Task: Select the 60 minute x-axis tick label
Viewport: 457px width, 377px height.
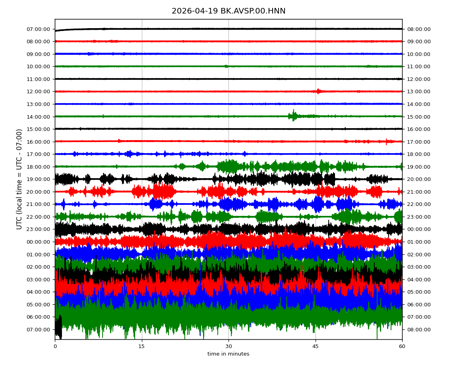Action: (402, 346)
